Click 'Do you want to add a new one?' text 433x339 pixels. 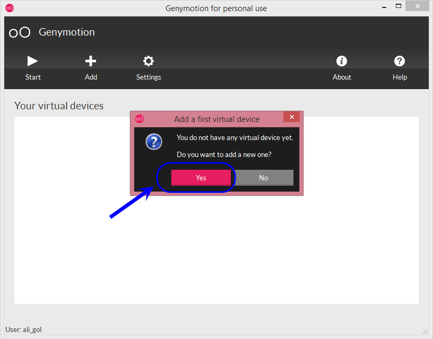[x=224, y=154]
